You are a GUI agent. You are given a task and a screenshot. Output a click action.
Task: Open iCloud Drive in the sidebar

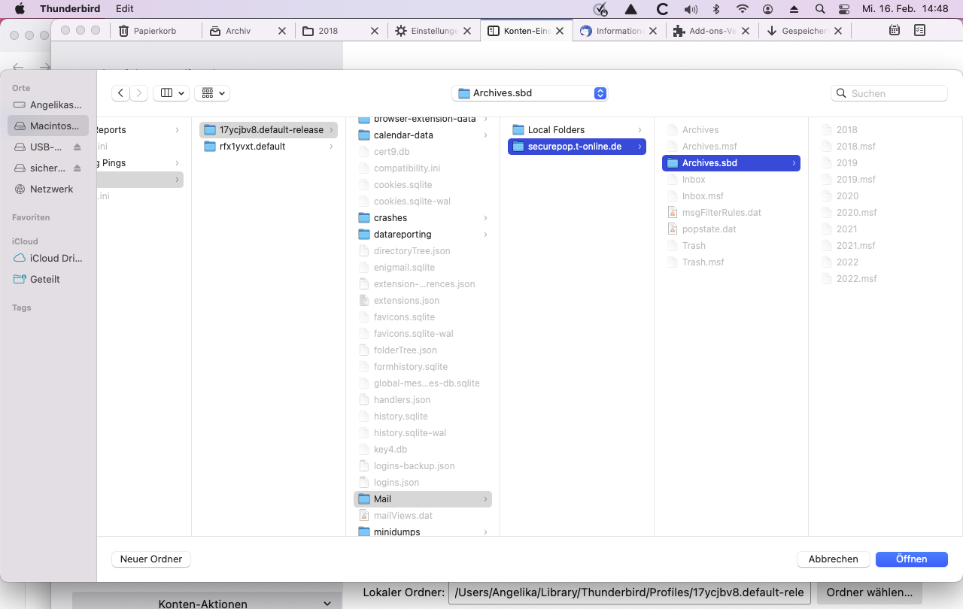point(48,258)
